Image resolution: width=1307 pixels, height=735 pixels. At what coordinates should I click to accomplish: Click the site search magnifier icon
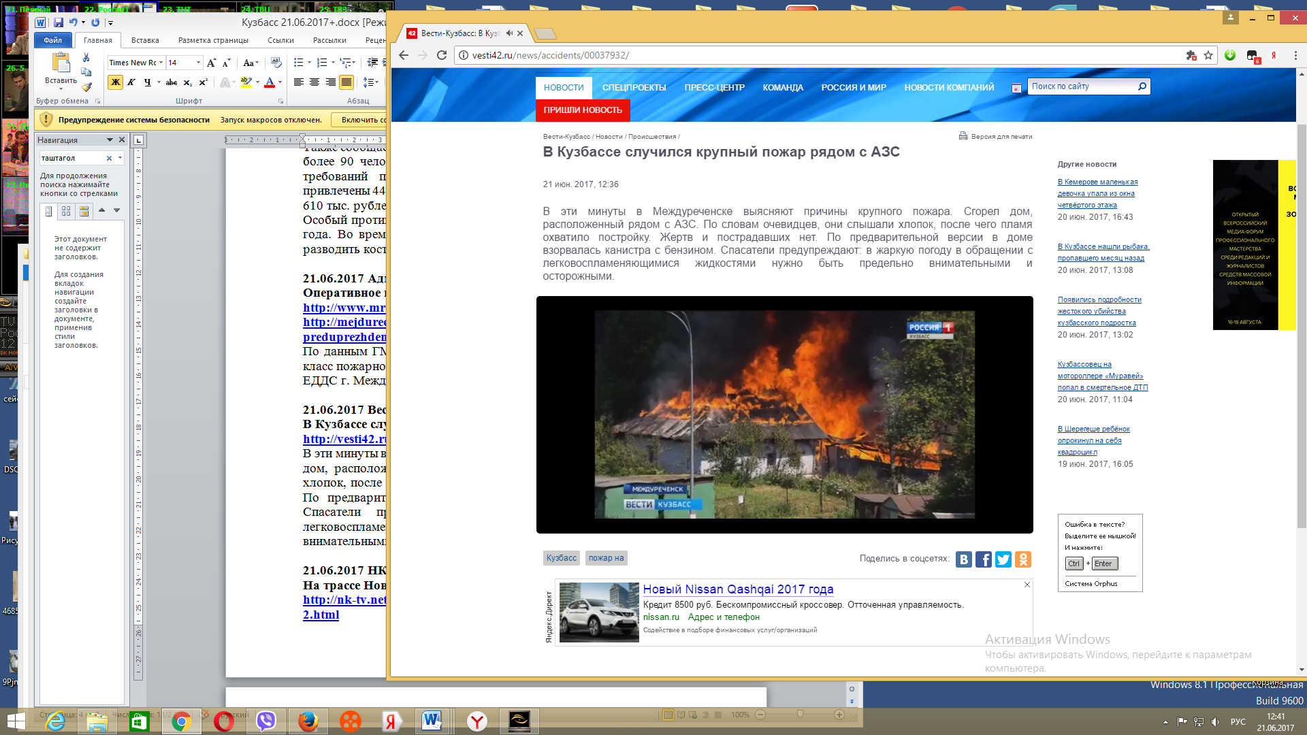click(1142, 86)
